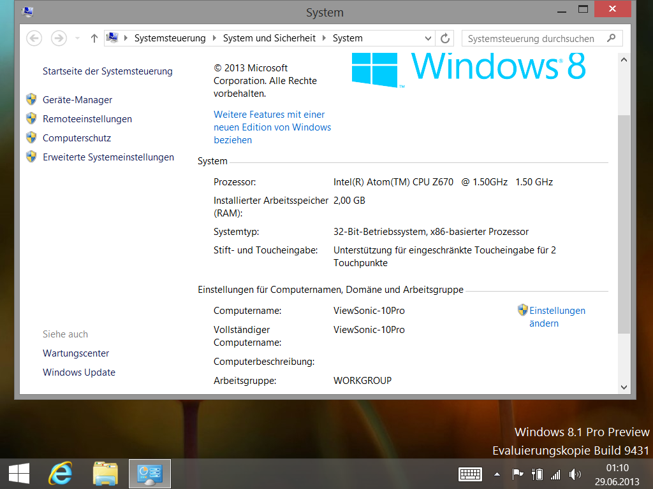Open Remoteeinstellungen
This screenshot has height=489, width=653.
pyautogui.click(x=87, y=119)
